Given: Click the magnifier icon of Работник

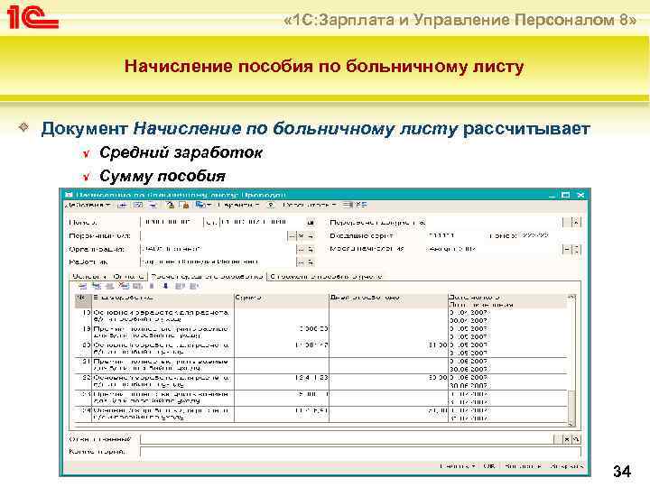Looking at the screenshot, I should coord(311,262).
